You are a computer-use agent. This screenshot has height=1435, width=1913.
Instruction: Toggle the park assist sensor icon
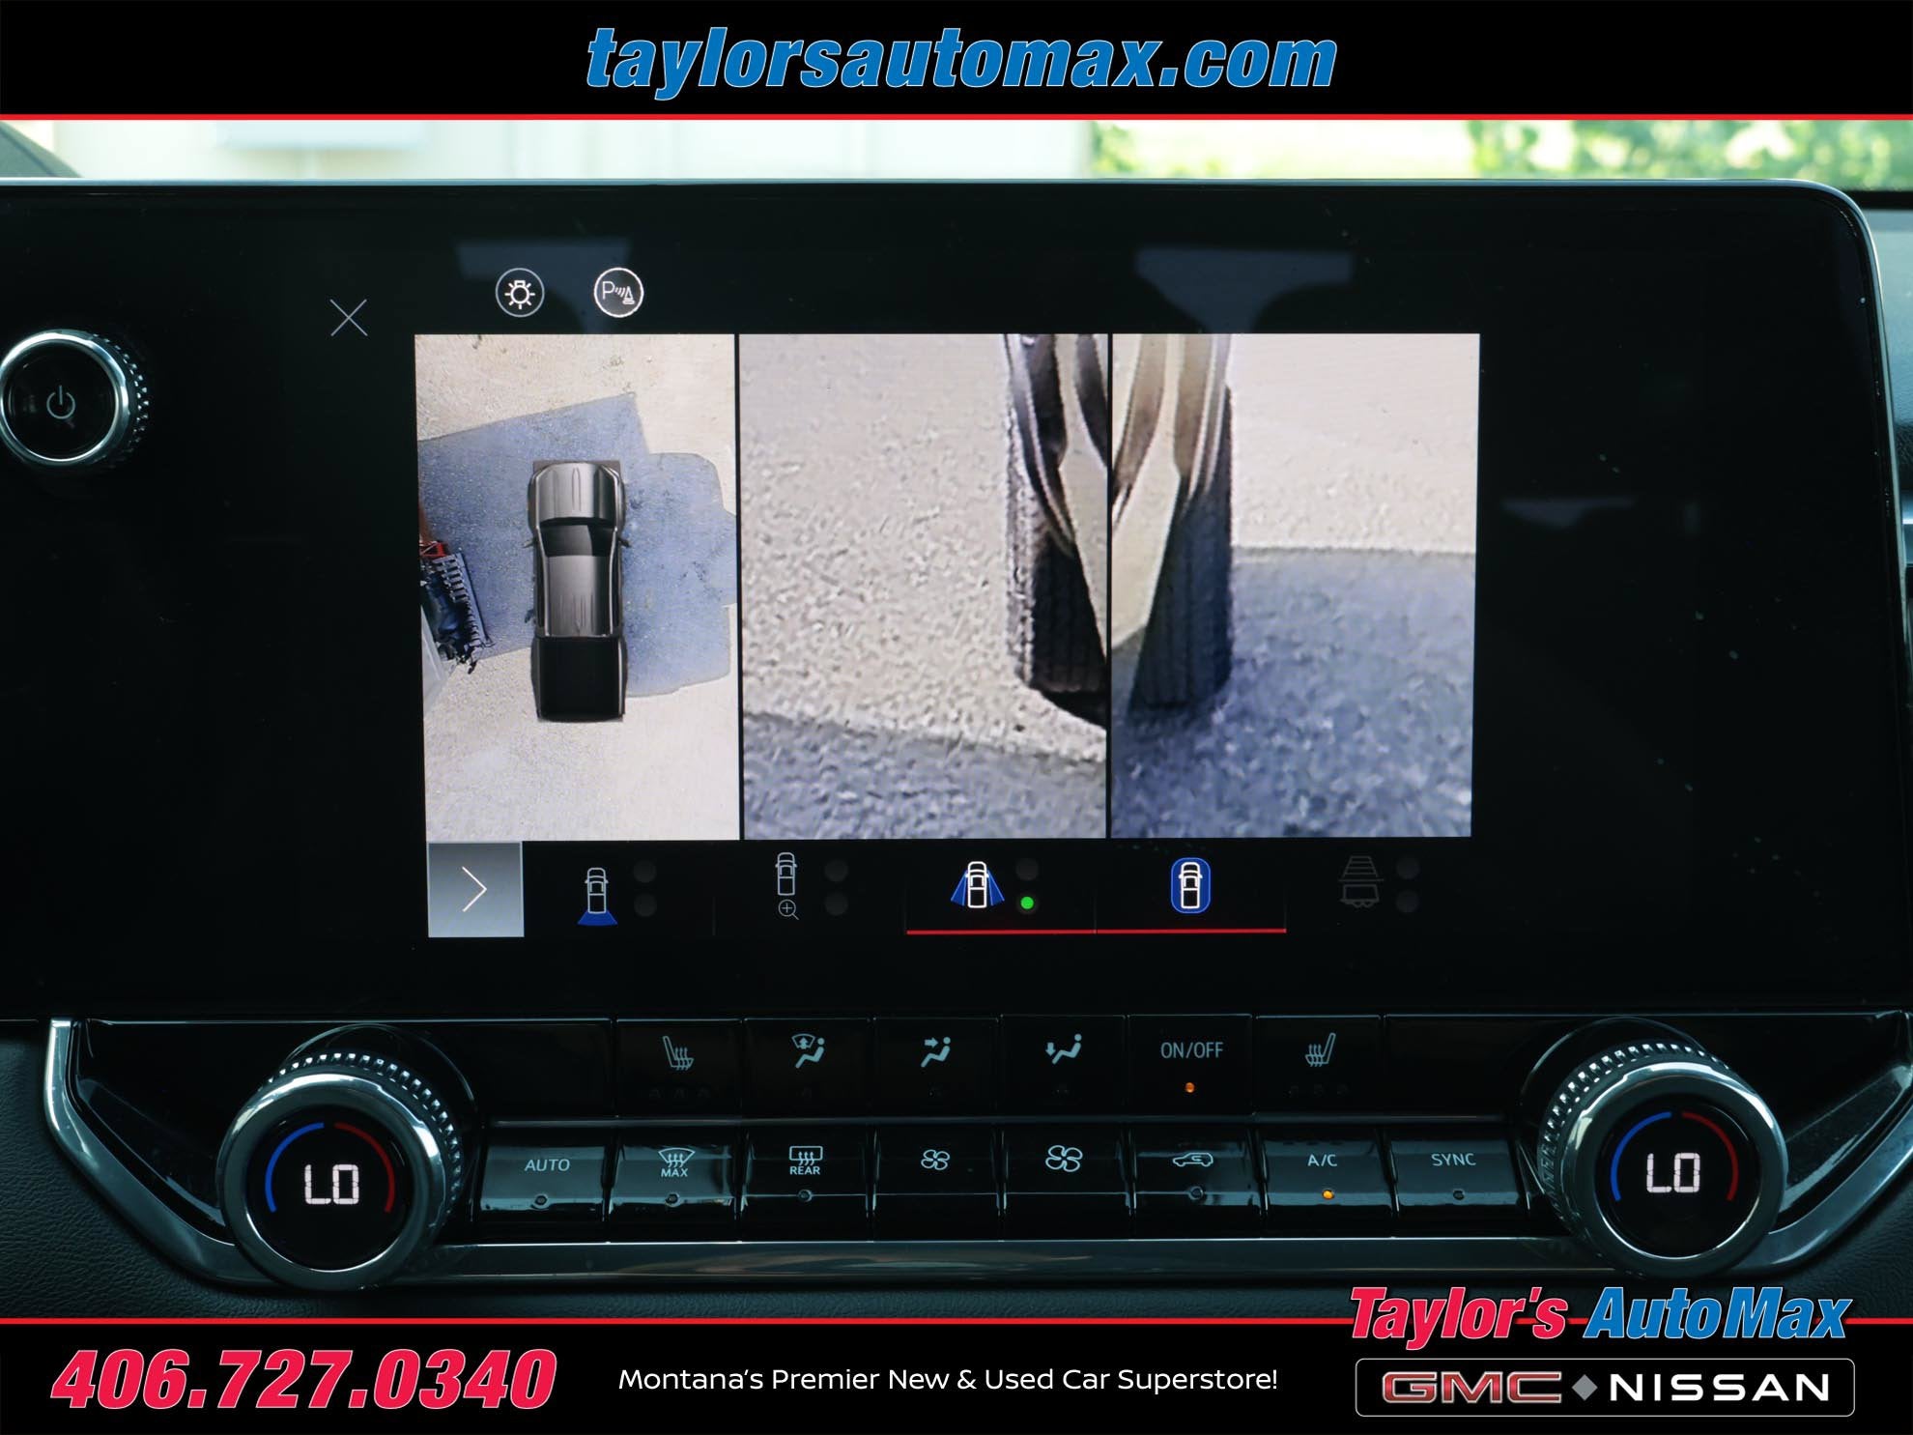pos(618,293)
